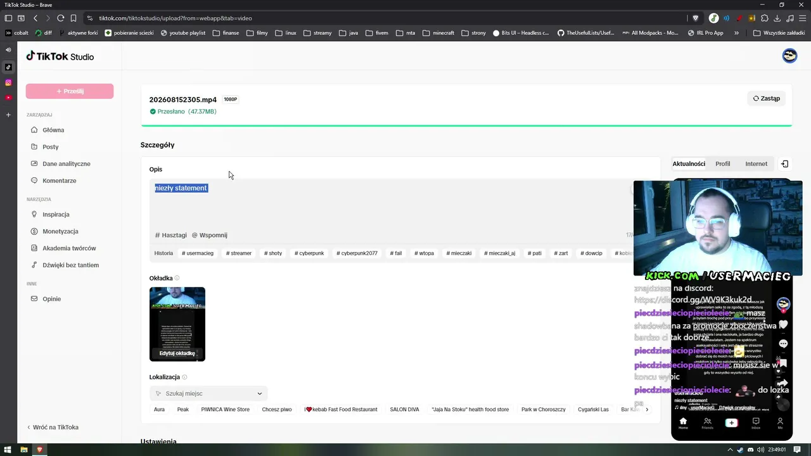Click the info icon next to Okładka

(177, 278)
